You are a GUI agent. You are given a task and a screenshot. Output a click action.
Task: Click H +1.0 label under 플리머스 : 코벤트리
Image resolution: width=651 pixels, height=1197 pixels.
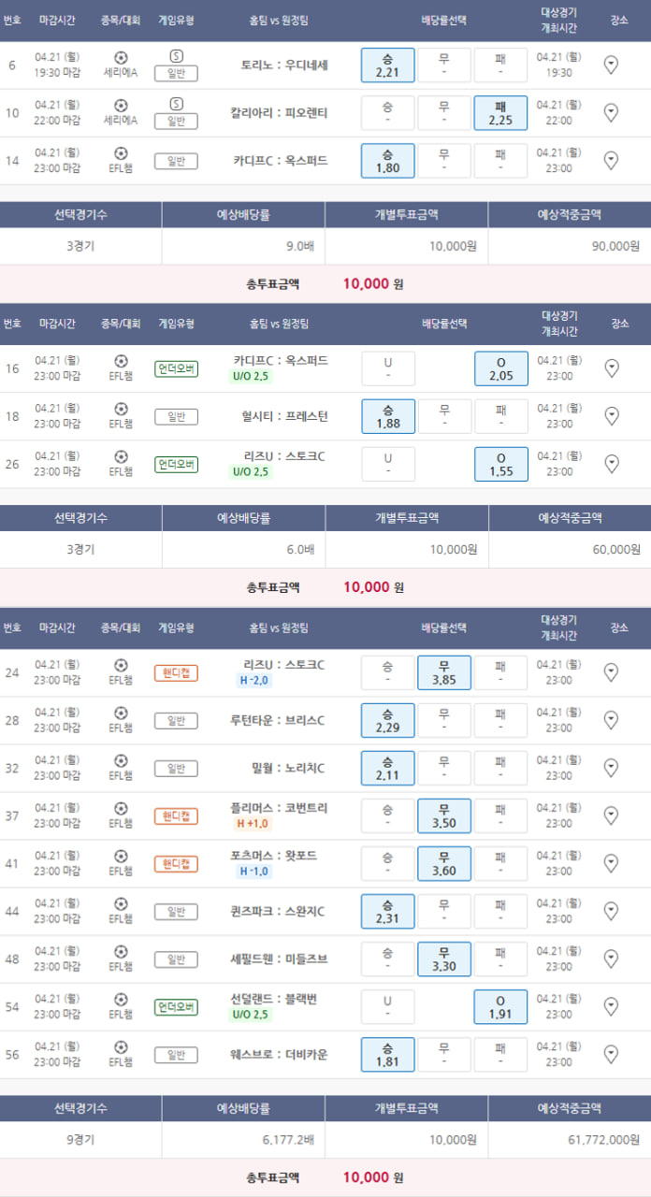253,824
